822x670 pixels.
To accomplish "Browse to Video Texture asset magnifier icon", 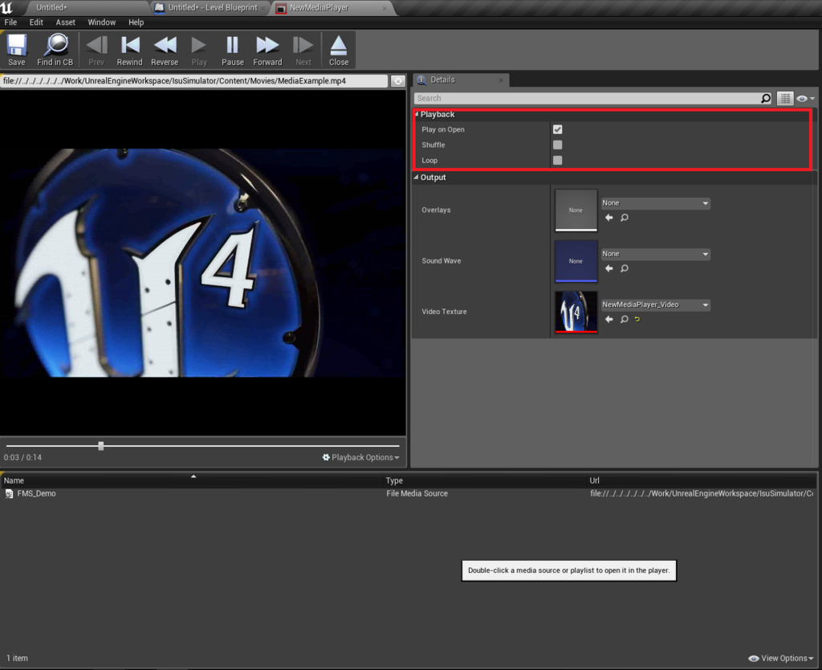I will pyautogui.click(x=624, y=319).
